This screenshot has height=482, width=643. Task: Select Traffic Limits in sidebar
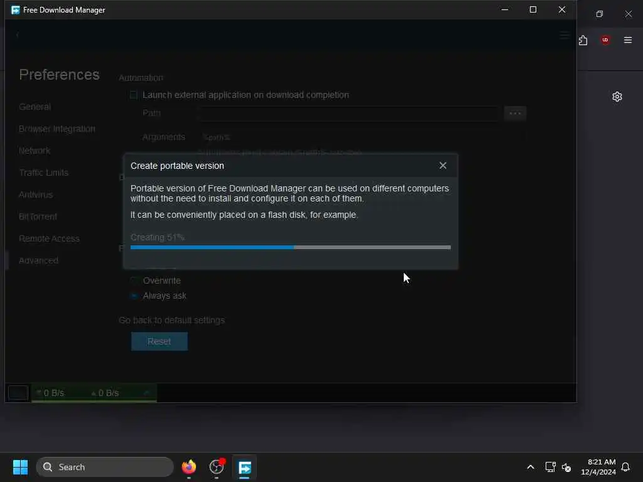[x=43, y=173]
